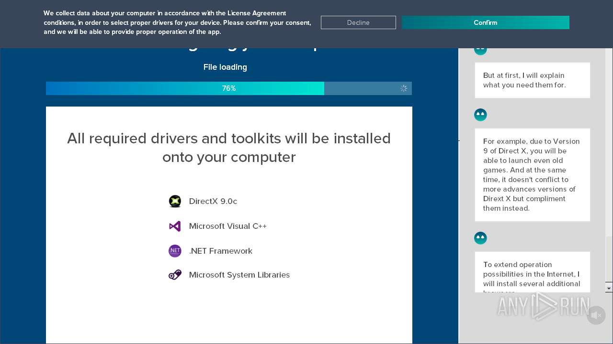Click the 'File loading' status text
This screenshot has width=613, height=344.
click(225, 67)
